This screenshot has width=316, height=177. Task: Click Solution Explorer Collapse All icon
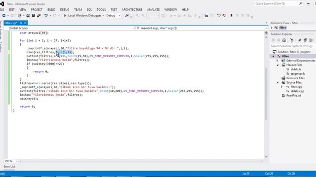pos(305,40)
